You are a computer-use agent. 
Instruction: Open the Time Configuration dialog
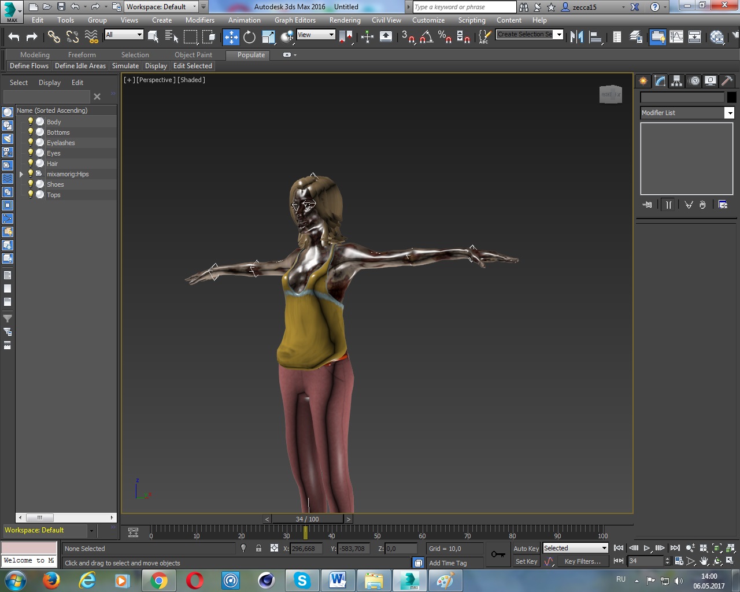[679, 561]
